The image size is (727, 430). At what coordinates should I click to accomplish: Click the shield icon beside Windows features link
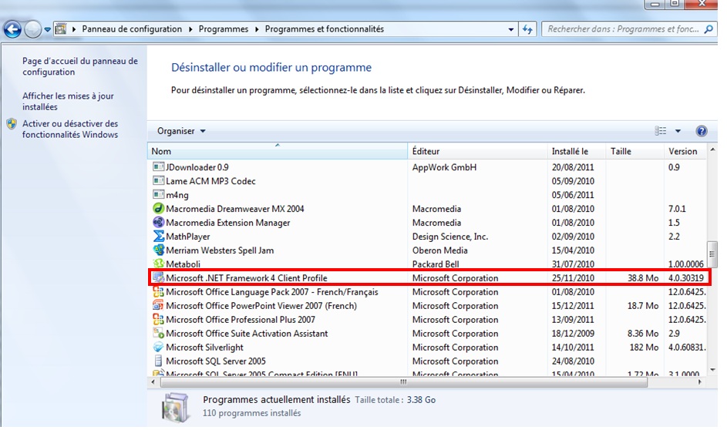tap(12, 124)
